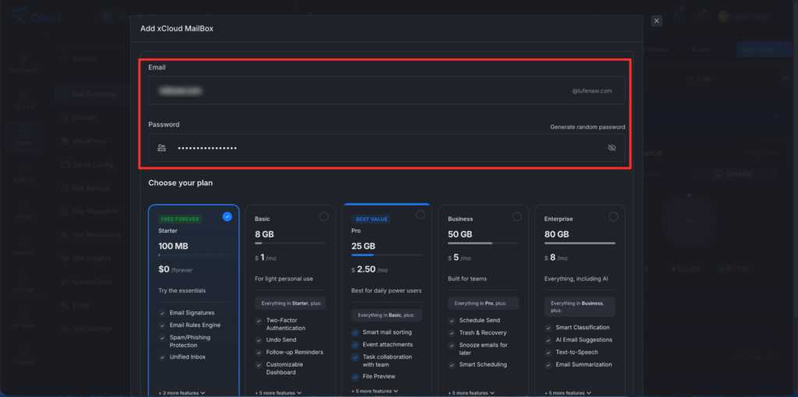The height and width of the screenshot is (397, 798).
Task: Click the Email Config envelope icon
Action: (65, 165)
